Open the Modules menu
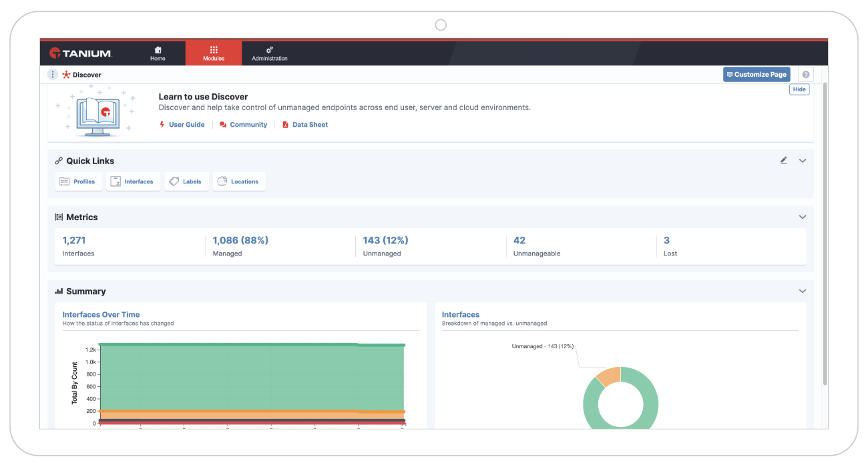 pos(214,53)
